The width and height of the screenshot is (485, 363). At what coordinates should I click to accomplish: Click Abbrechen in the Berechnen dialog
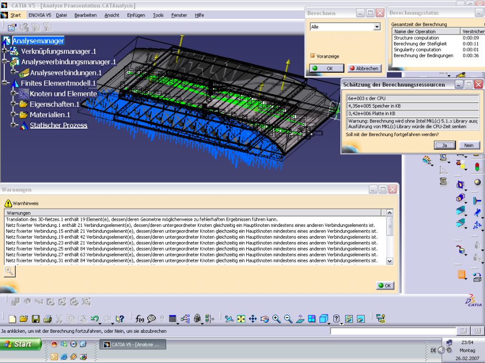pyautogui.click(x=364, y=68)
